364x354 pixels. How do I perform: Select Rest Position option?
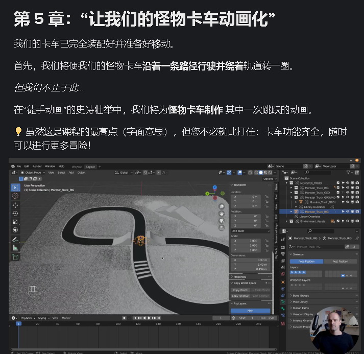click(x=340, y=262)
